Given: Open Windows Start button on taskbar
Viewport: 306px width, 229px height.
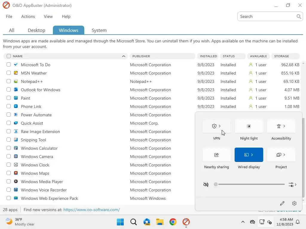Looking at the screenshot, I should pyautogui.click(x=120, y=222).
